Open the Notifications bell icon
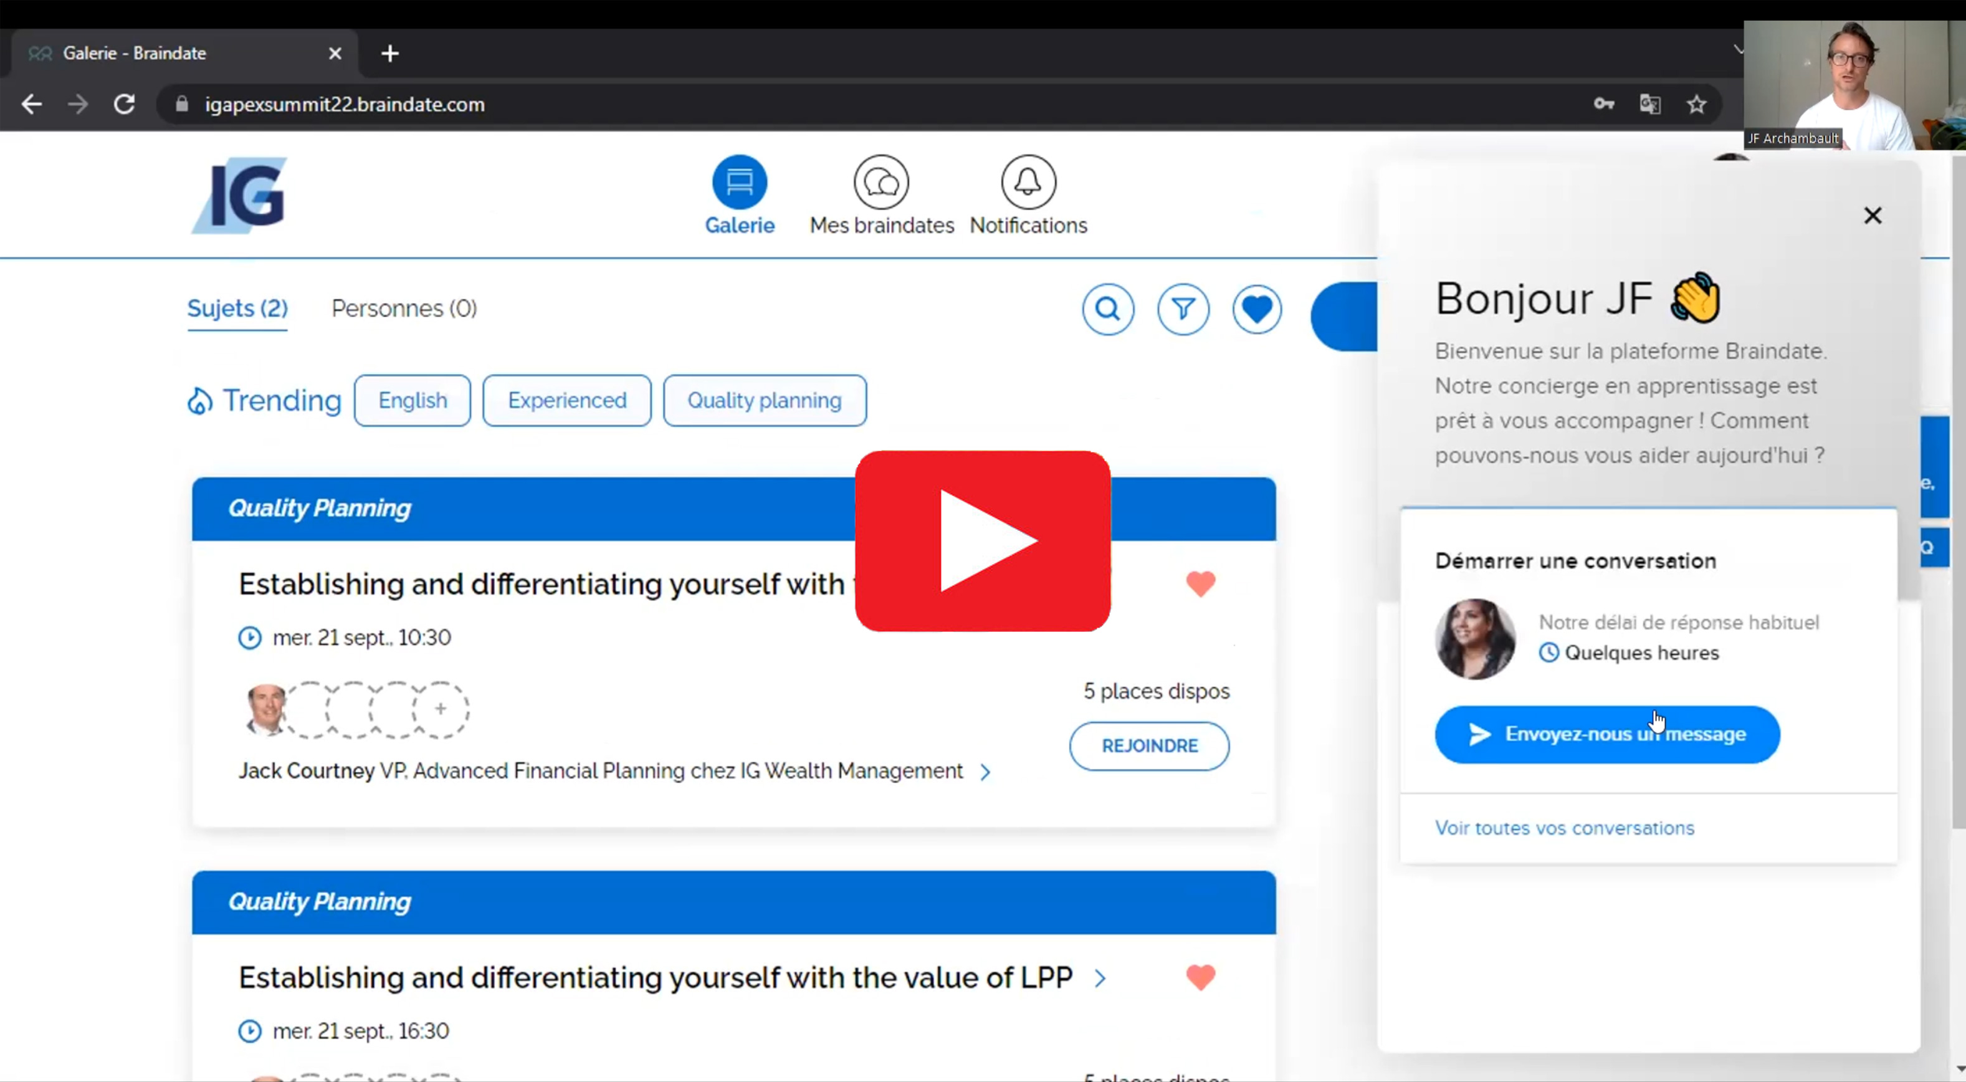Viewport: 1966px width, 1082px height. click(x=1028, y=182)
